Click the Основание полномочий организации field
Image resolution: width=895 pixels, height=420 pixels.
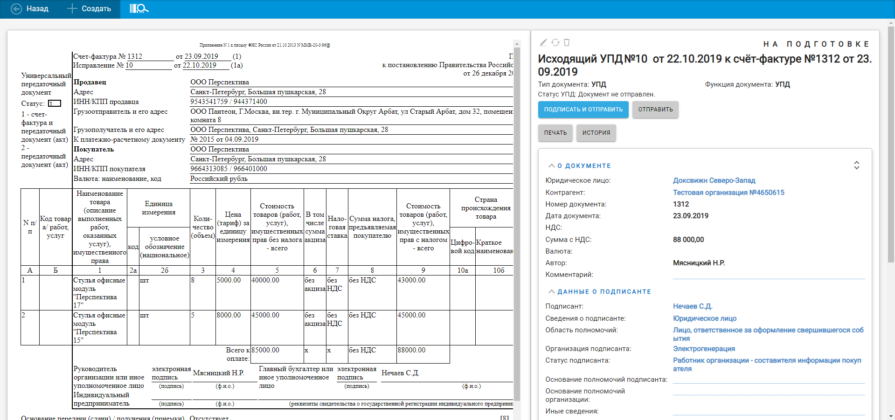[x=769, y=391]
